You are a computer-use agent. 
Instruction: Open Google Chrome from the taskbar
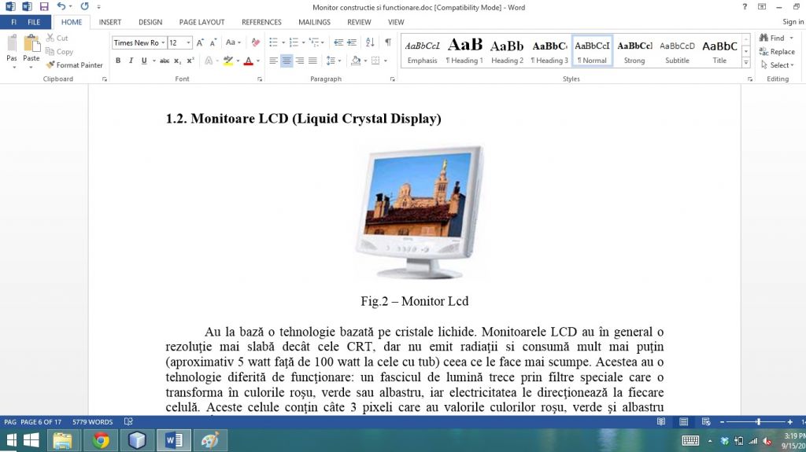click(101, 440)
